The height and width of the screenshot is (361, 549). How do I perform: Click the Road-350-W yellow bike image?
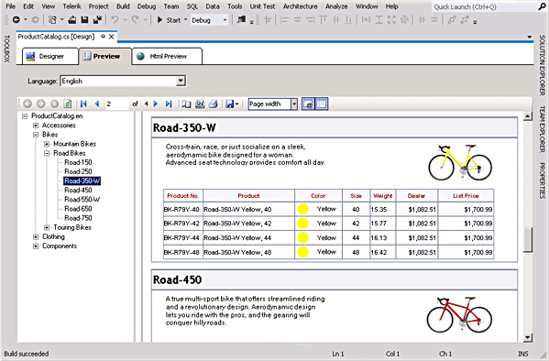[460, 162]
